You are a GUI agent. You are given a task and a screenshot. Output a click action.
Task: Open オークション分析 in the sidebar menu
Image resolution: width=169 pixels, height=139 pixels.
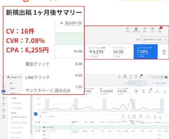16,108
